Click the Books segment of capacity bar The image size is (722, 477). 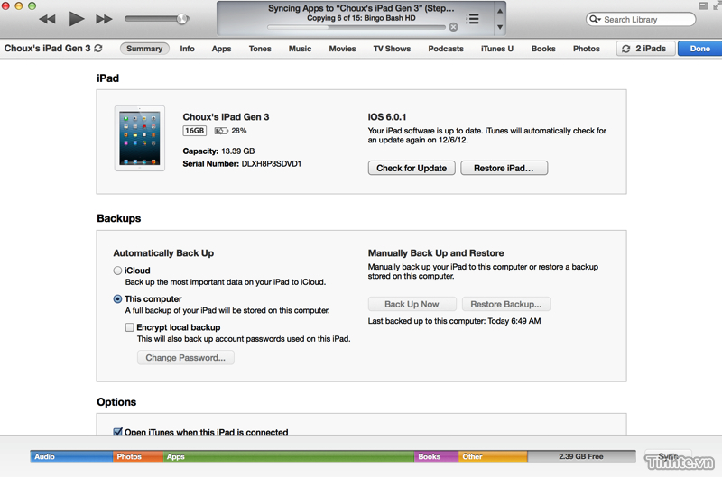tap(437, 456)
